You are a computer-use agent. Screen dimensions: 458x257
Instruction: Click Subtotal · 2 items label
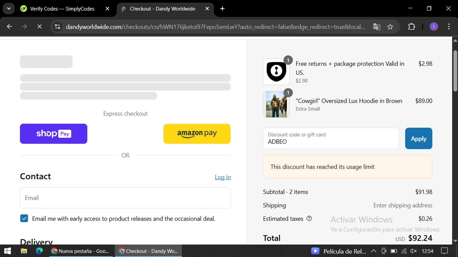click(x=285, y=192)
